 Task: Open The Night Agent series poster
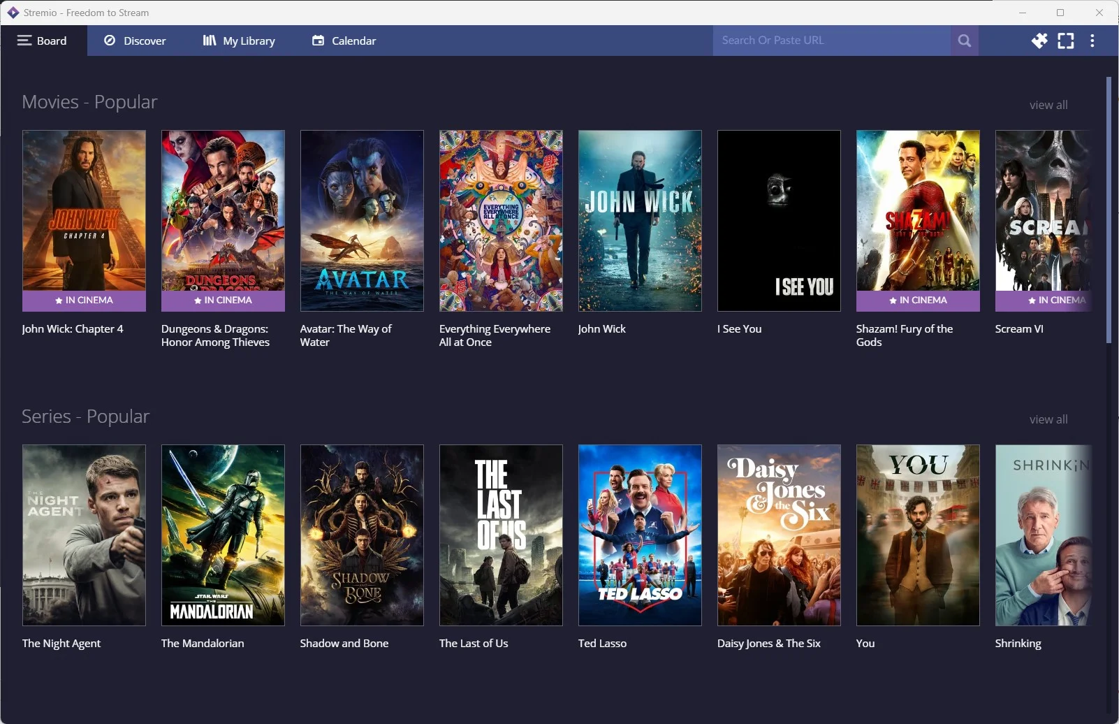84,535
